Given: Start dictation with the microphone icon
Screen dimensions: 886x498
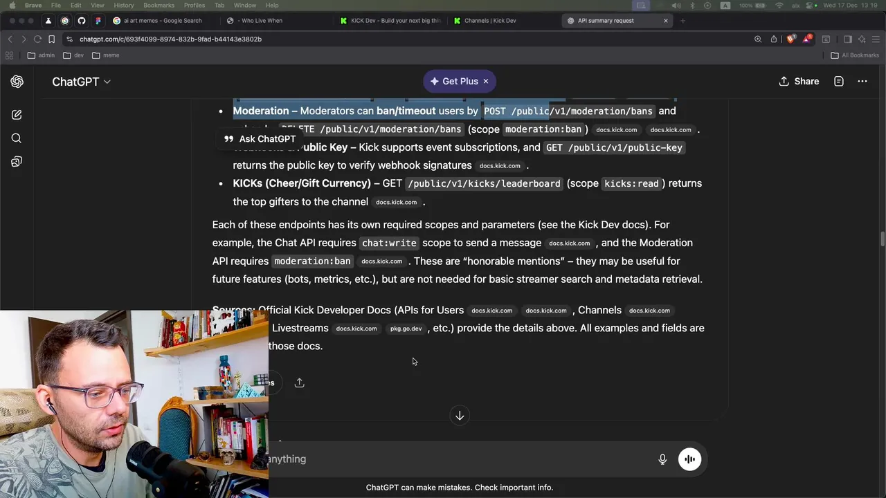Looking at the screenshot, I should coord(662,459).
